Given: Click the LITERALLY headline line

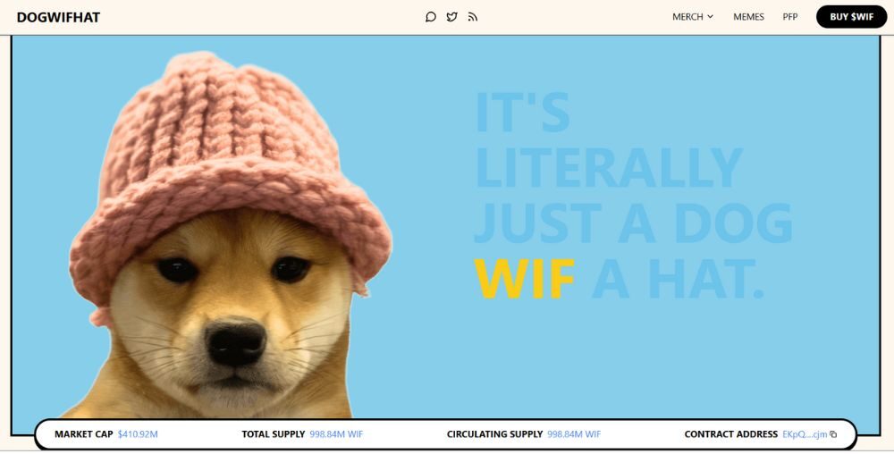Looking at the screenshot, I should coord(608,167).
